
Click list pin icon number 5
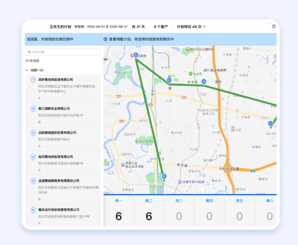click(33, 181)
